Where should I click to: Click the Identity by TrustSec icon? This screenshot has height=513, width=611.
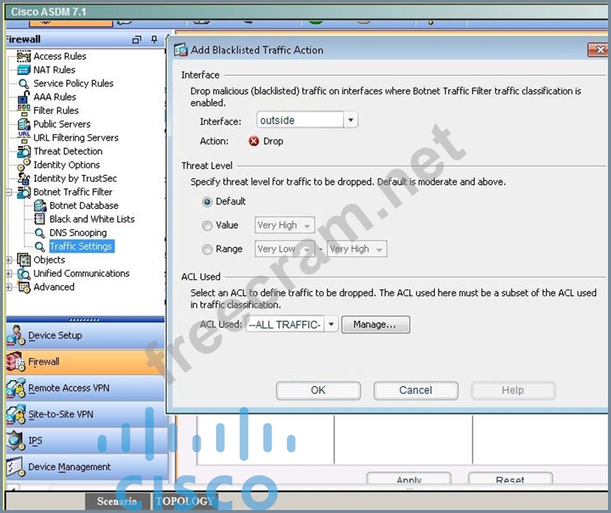[x=24, y=178]
